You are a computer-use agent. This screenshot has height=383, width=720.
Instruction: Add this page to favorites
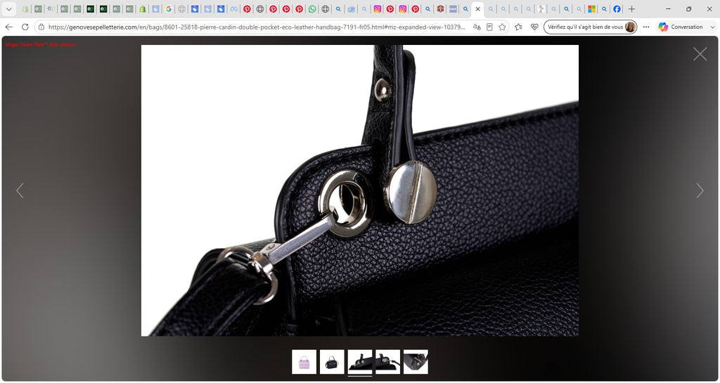coord(502,27)
